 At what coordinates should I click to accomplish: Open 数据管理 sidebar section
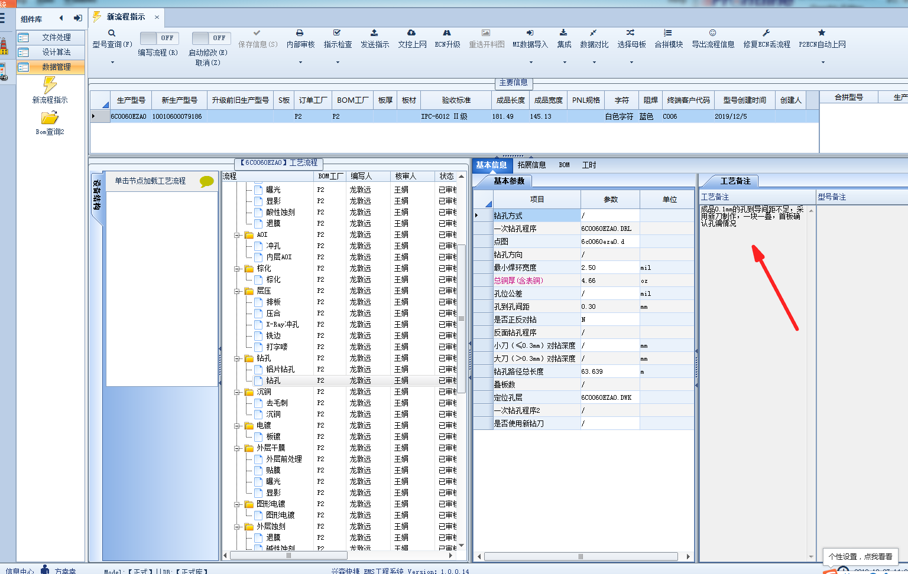tap(51, 67)
